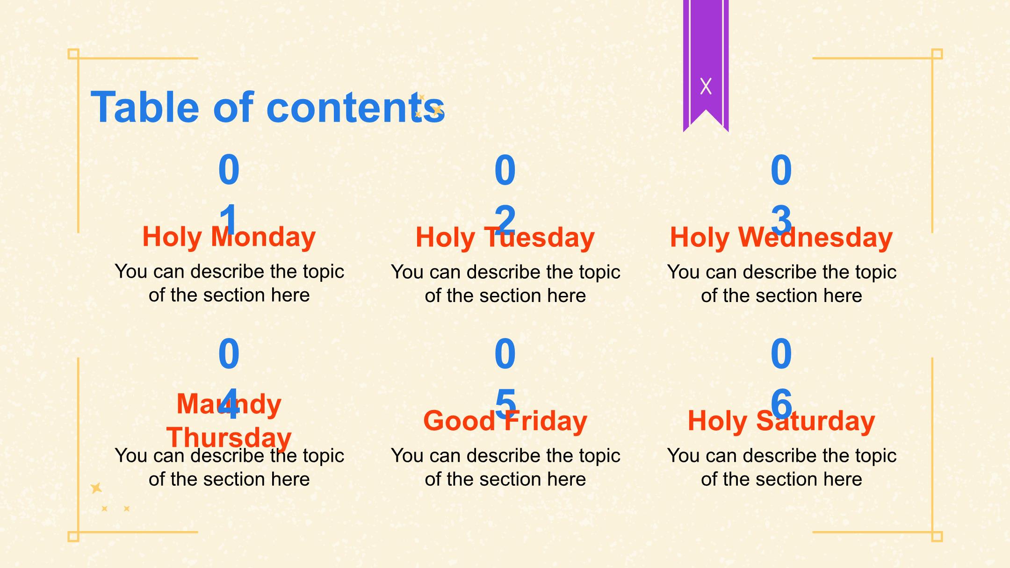Click the yellow star cluster beside the title
This screenshot has height=568, width=1010.
tap(429, 106)
